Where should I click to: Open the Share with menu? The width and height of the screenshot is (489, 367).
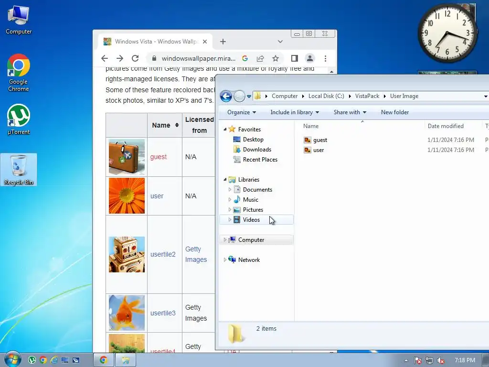coord(350,112)
